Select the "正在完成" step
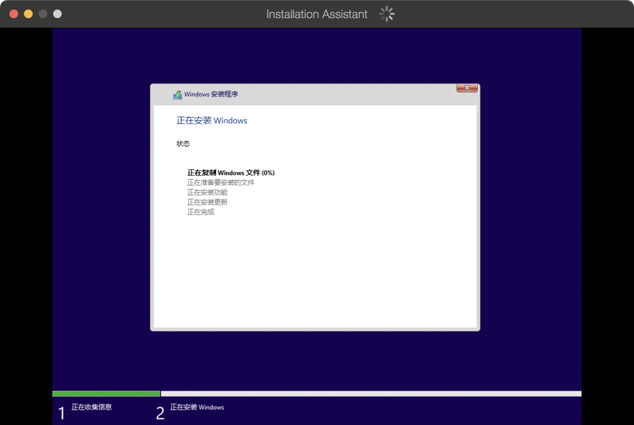634x425 pixels. (200, 212)
